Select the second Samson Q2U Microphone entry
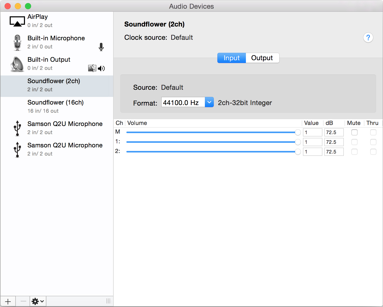 [65, 149]
